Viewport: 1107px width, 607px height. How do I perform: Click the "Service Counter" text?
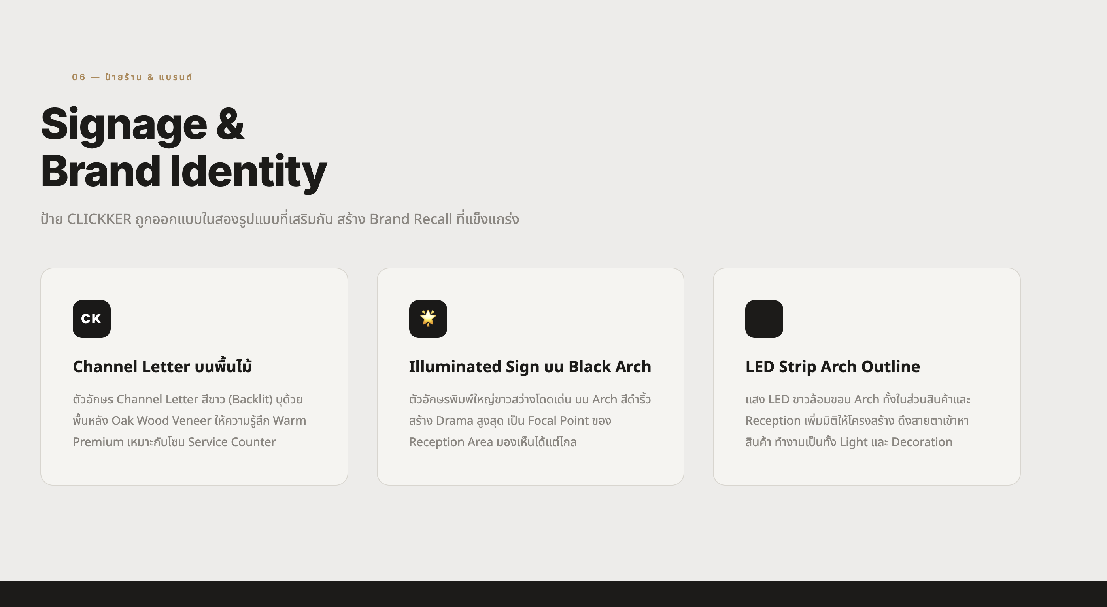(x=232, y=442)
